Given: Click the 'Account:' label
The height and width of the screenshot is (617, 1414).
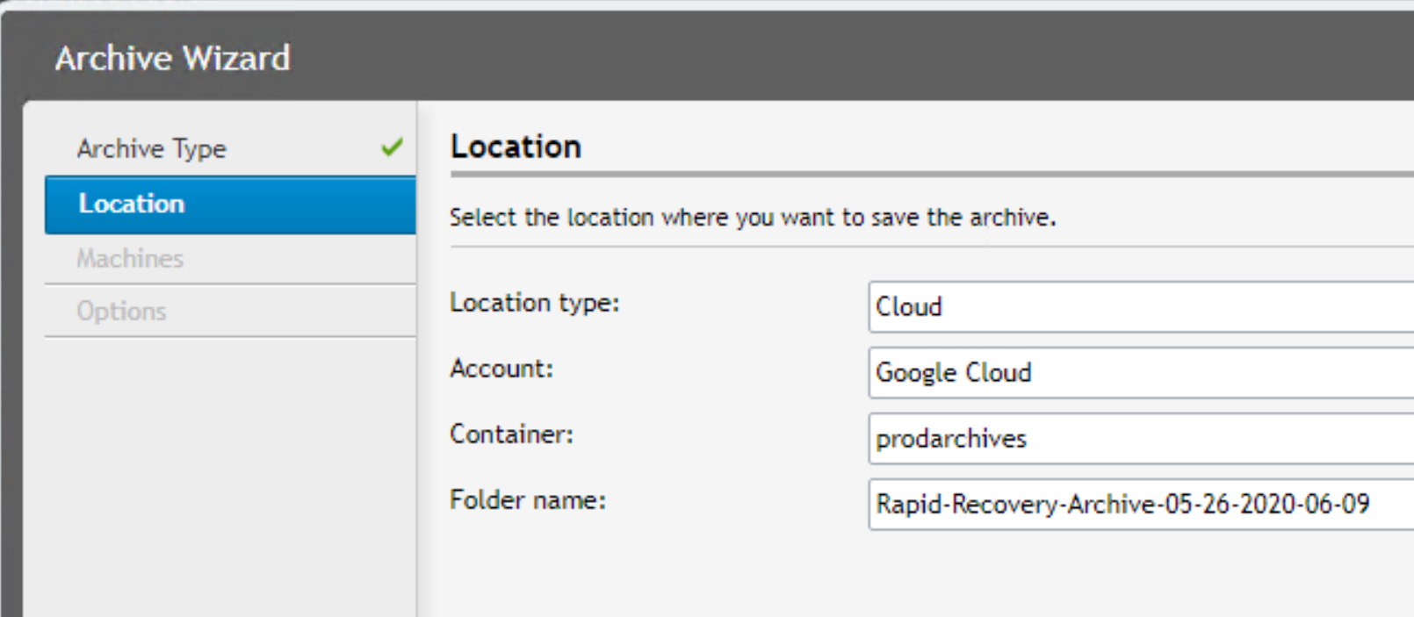Looking at the screenshot, I should pyautogui.click(x=501, y=369).
